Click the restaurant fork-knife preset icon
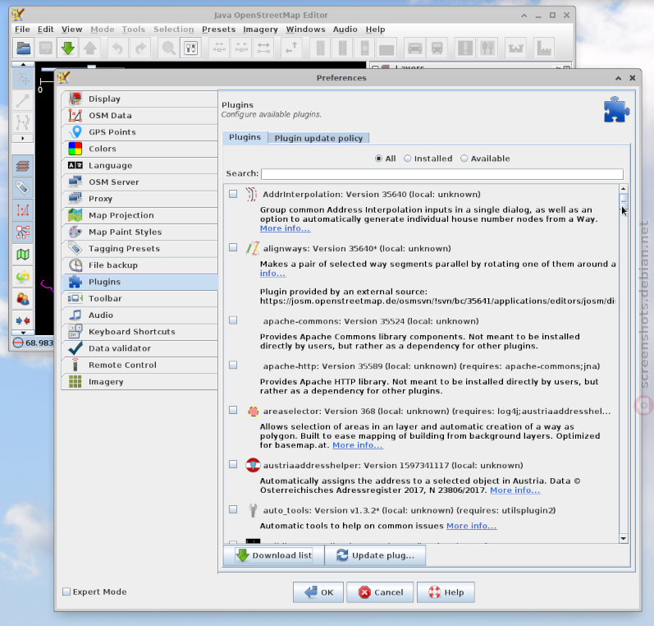 click(487, 48)
